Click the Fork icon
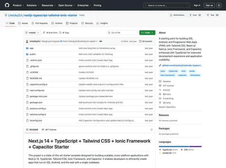The width and height of the screenshot is (226, 168). (x=191, y=15)
